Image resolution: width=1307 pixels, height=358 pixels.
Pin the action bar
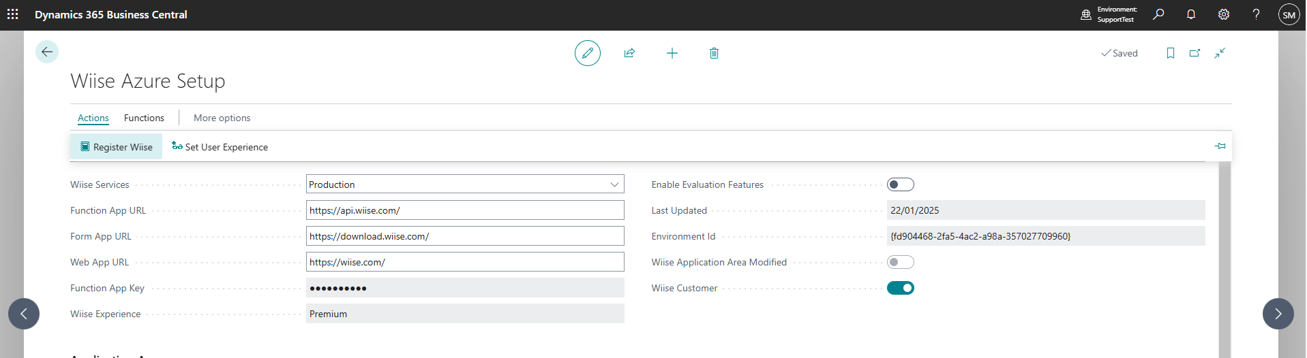point(1220,146)
